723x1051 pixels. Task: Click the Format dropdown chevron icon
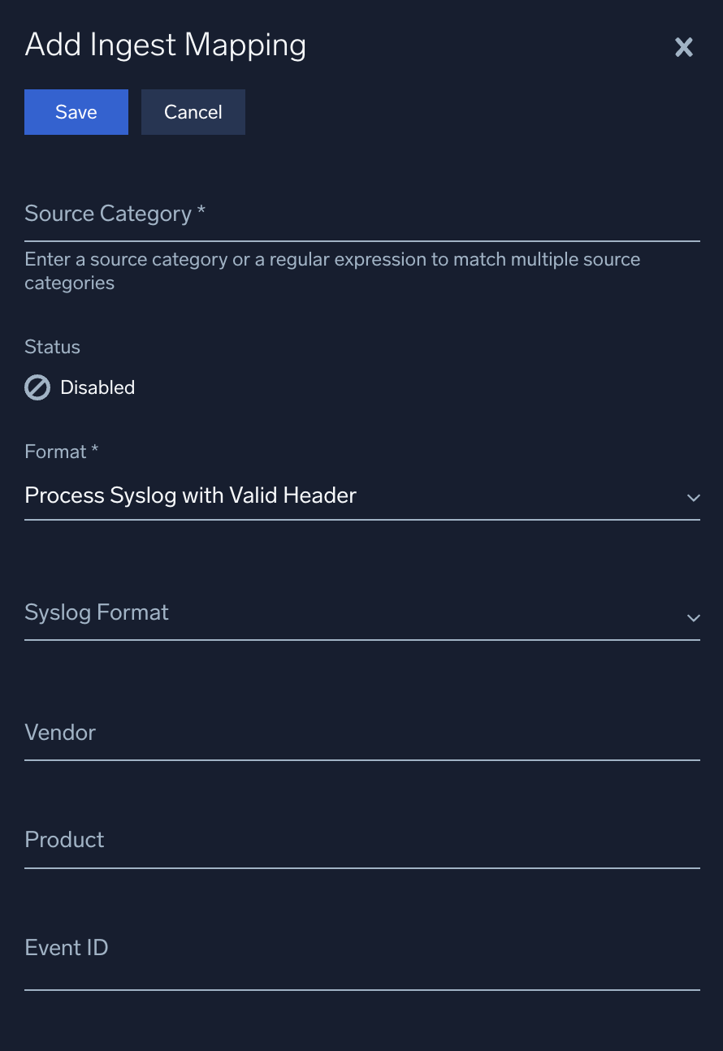693,498
